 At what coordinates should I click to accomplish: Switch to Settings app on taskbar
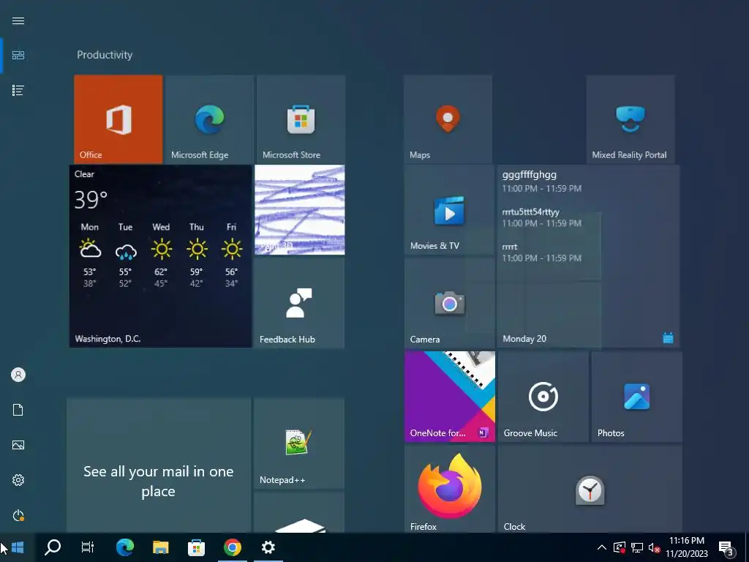(268, 547)
